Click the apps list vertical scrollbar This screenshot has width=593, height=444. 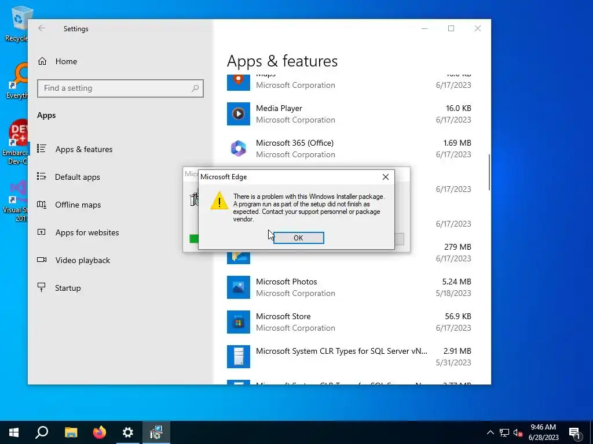click(x=489, y=172)
